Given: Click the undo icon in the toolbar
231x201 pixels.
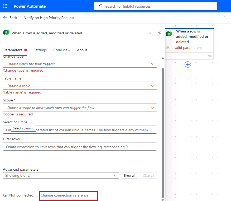Looking at the screenshot, I should coord(225,17).
